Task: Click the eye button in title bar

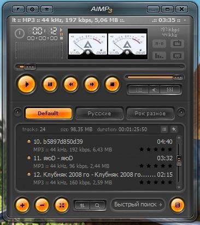Action: (46, 9)
